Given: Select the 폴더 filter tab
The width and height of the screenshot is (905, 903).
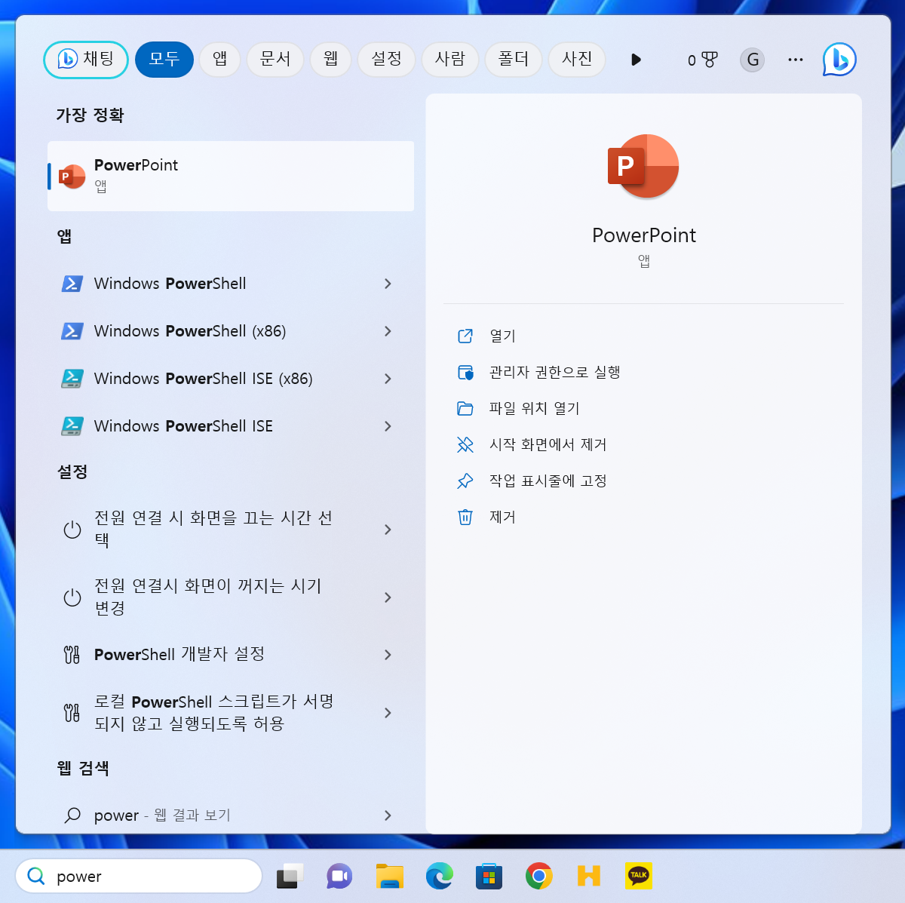Looking at the screenshot, I should pos(514,60).
